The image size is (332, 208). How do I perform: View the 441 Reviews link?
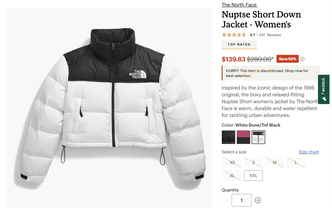[270, 35]
